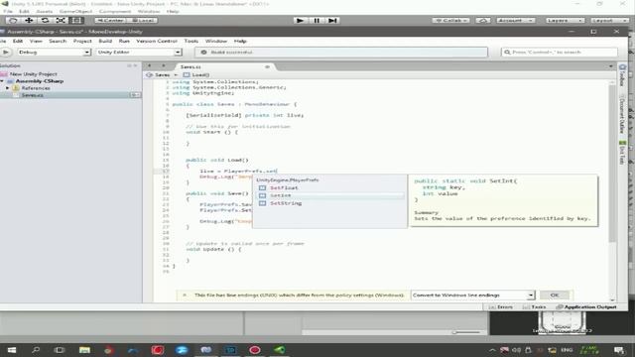Screen dimensions: 635x357
Task: Open the Build menu in MonoDevelop
Action: (x=105, y=41)
